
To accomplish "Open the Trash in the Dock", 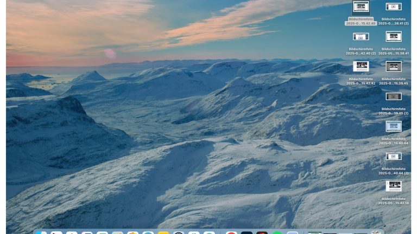I will [x=376, y=232].
